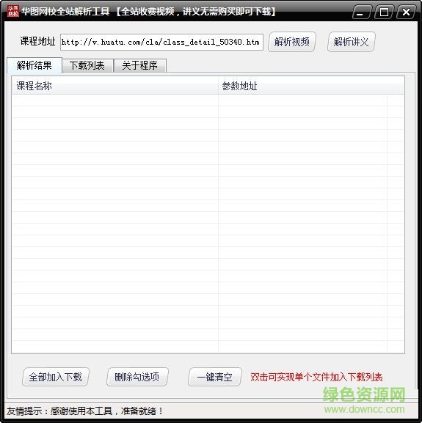Click the 华图网校 app icon in title bar

tap(13, 11)
